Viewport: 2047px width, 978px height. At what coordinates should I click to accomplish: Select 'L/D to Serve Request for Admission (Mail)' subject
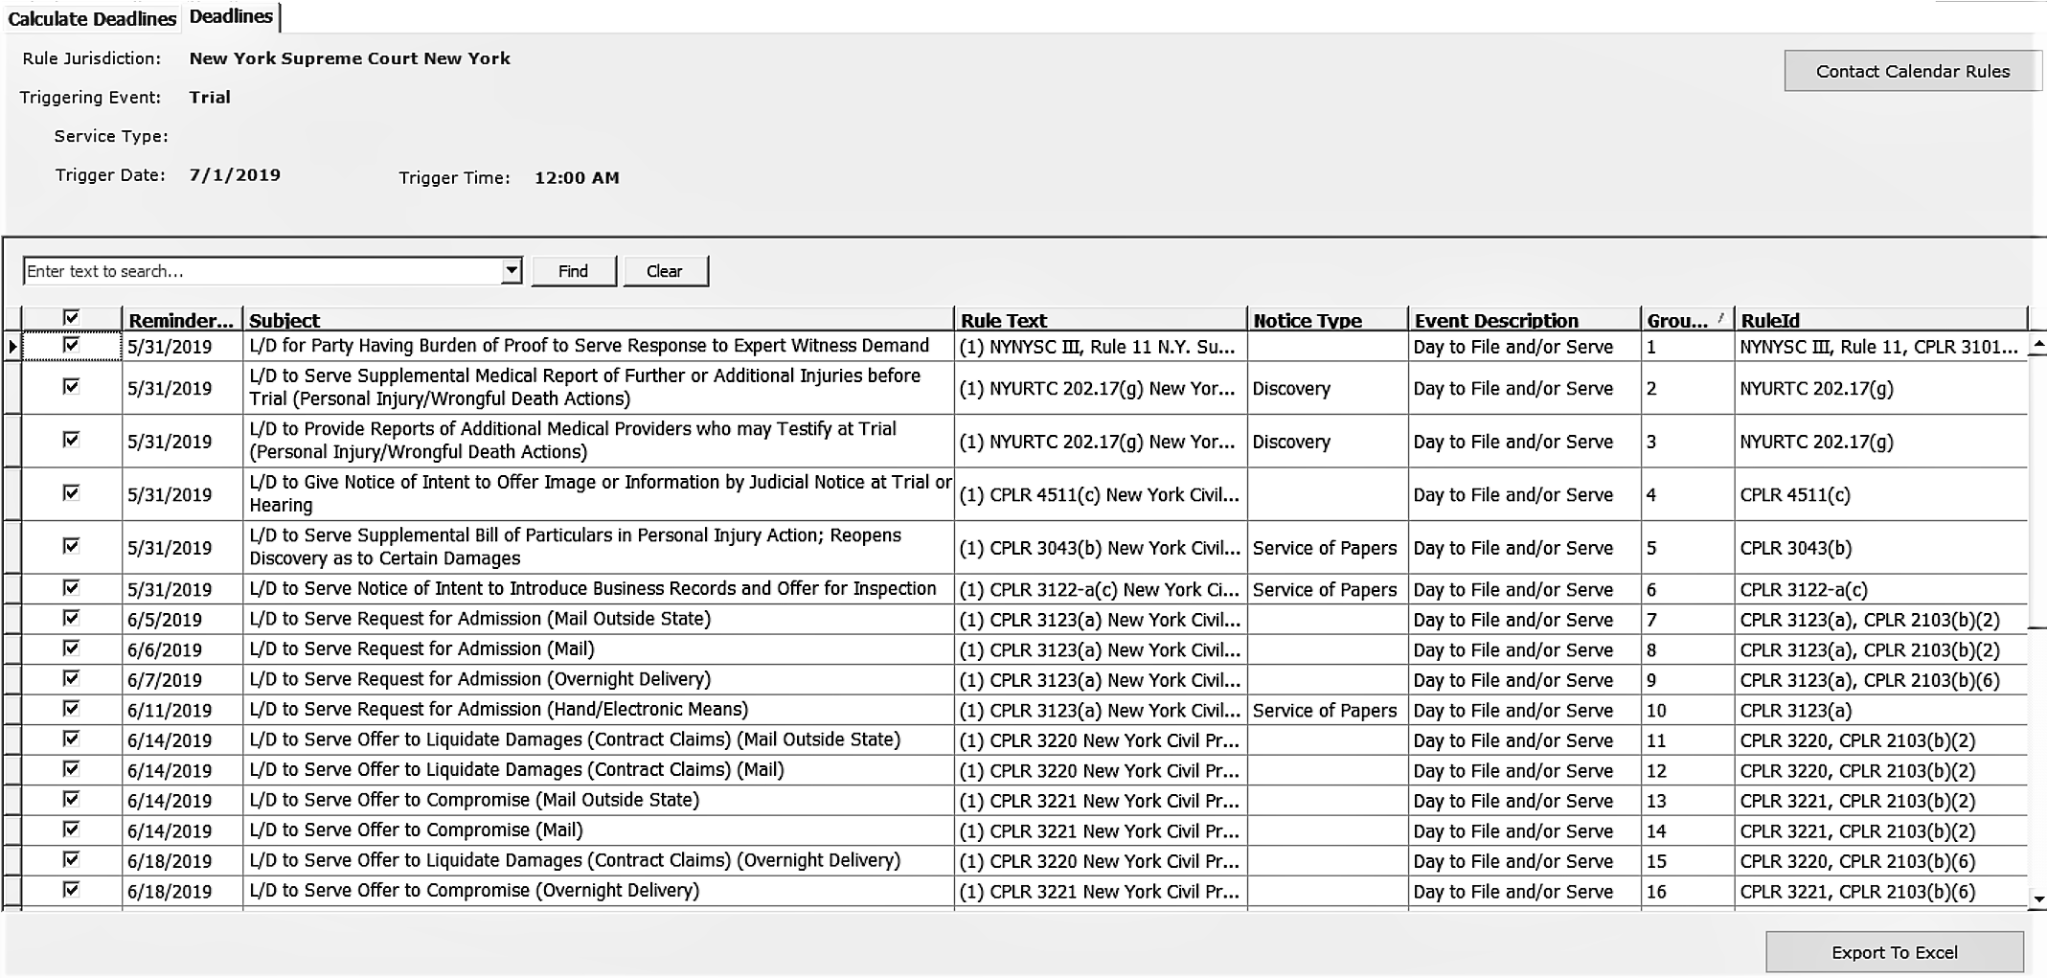[x=421, y=648]
